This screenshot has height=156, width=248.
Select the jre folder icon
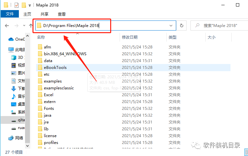tap(40, 122)
